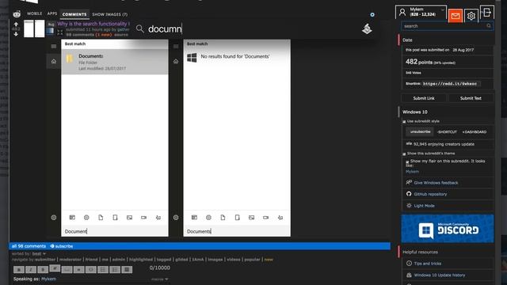This screenshot has height=285, width=507.
Task: Open the 'sorted by: best' dropdown
Action: [x=39, y=253]
